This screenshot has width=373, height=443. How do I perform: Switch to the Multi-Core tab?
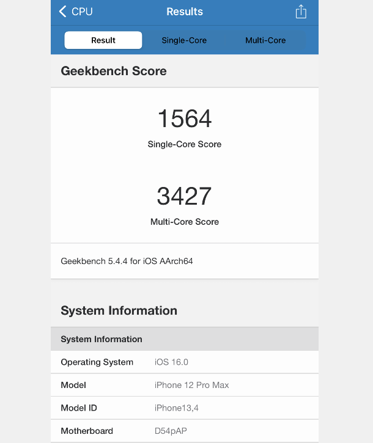(265, 40)
